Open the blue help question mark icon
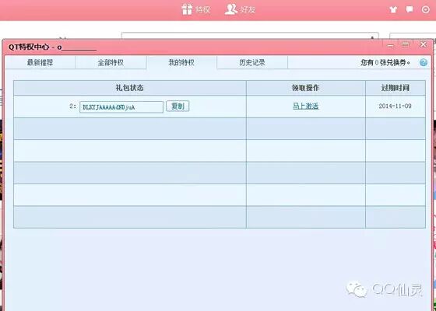 (424, 62)
